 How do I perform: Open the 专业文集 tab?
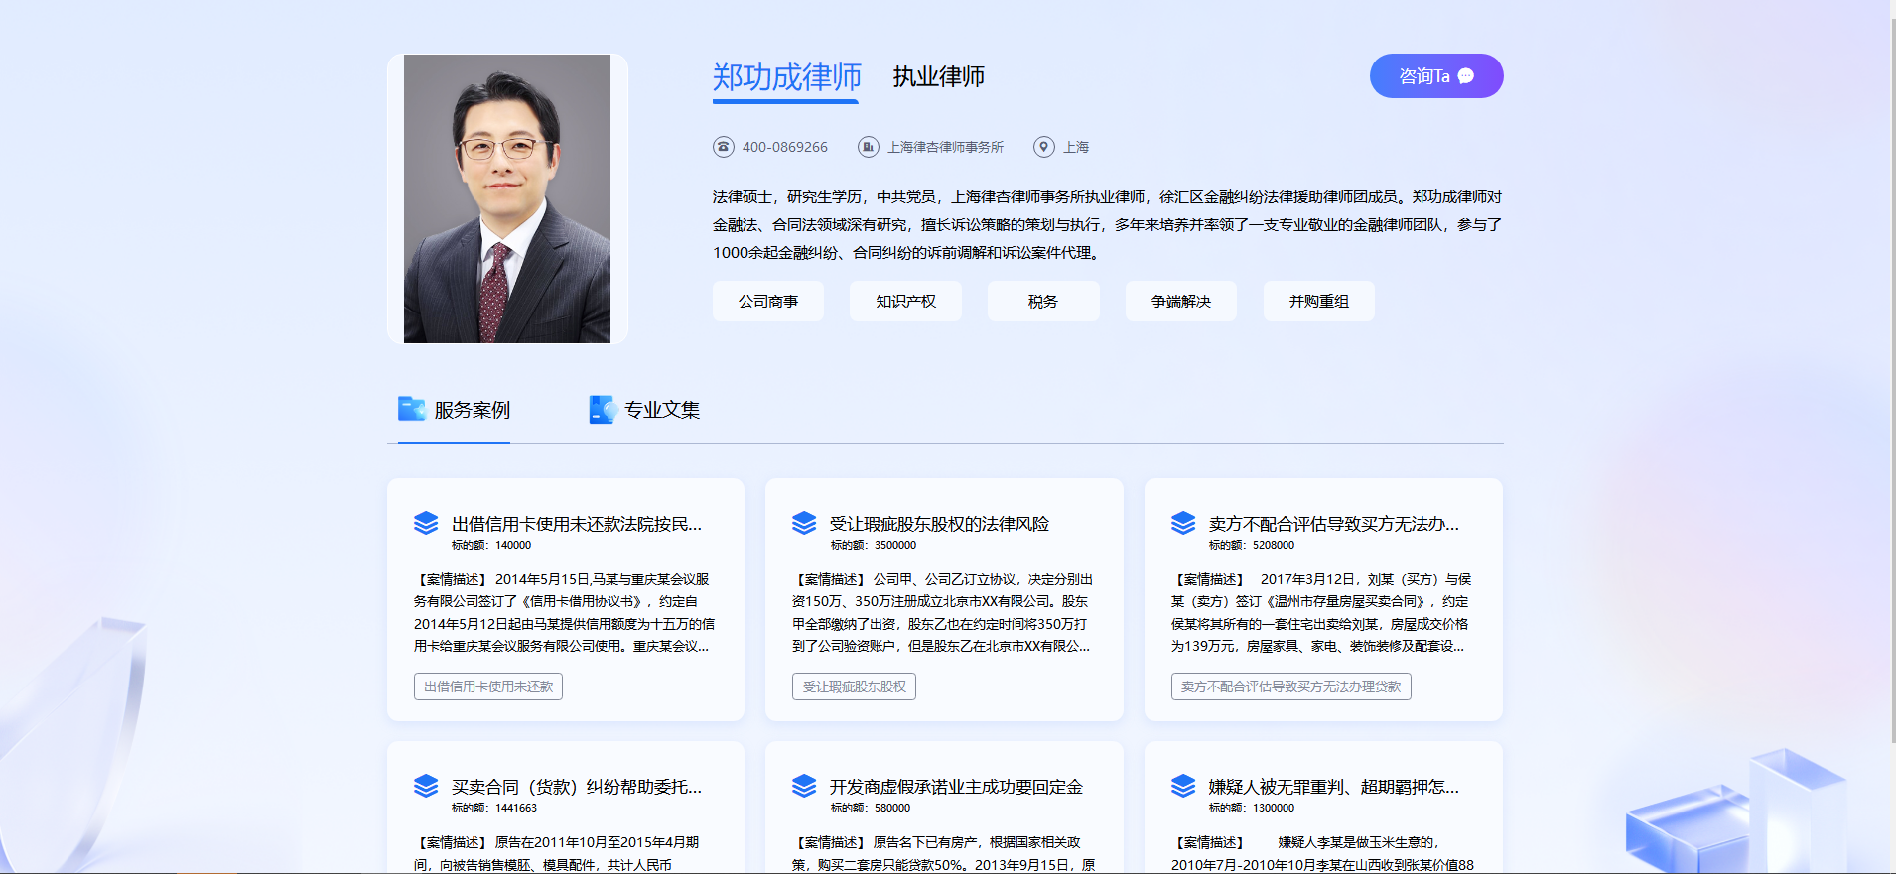661,410
